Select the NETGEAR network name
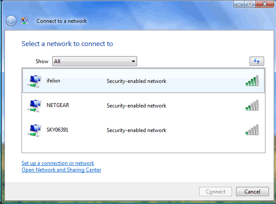 tap(58, 105)
